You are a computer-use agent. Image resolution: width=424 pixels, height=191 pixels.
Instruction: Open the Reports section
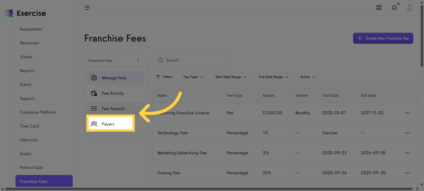coord(27,70)
